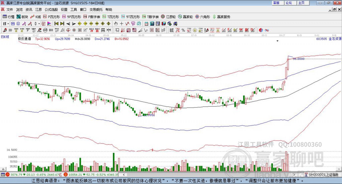Select the zigzag wave line tool
Screen dimensions: 342x184
146,30
